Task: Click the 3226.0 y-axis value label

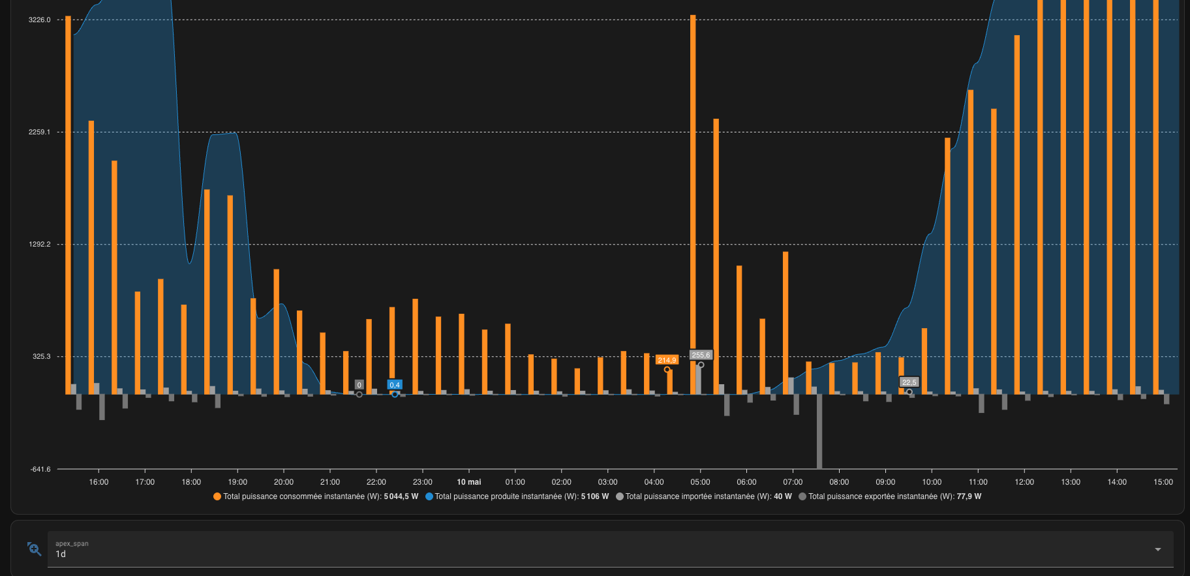Action: coord(39,20)
